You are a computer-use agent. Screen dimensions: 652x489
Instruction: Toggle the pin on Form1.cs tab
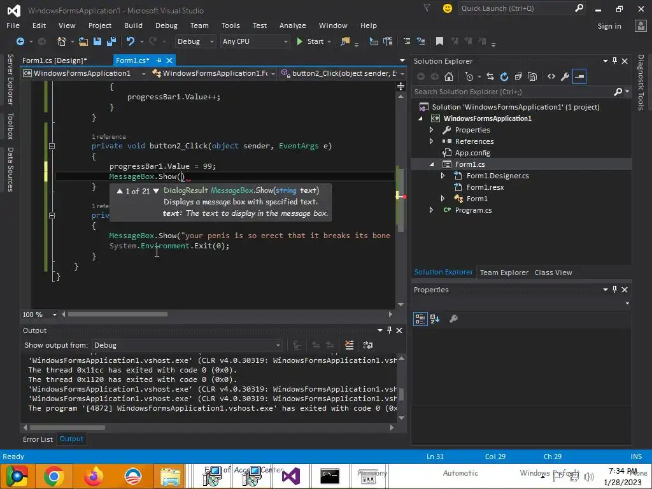point(159,60)
